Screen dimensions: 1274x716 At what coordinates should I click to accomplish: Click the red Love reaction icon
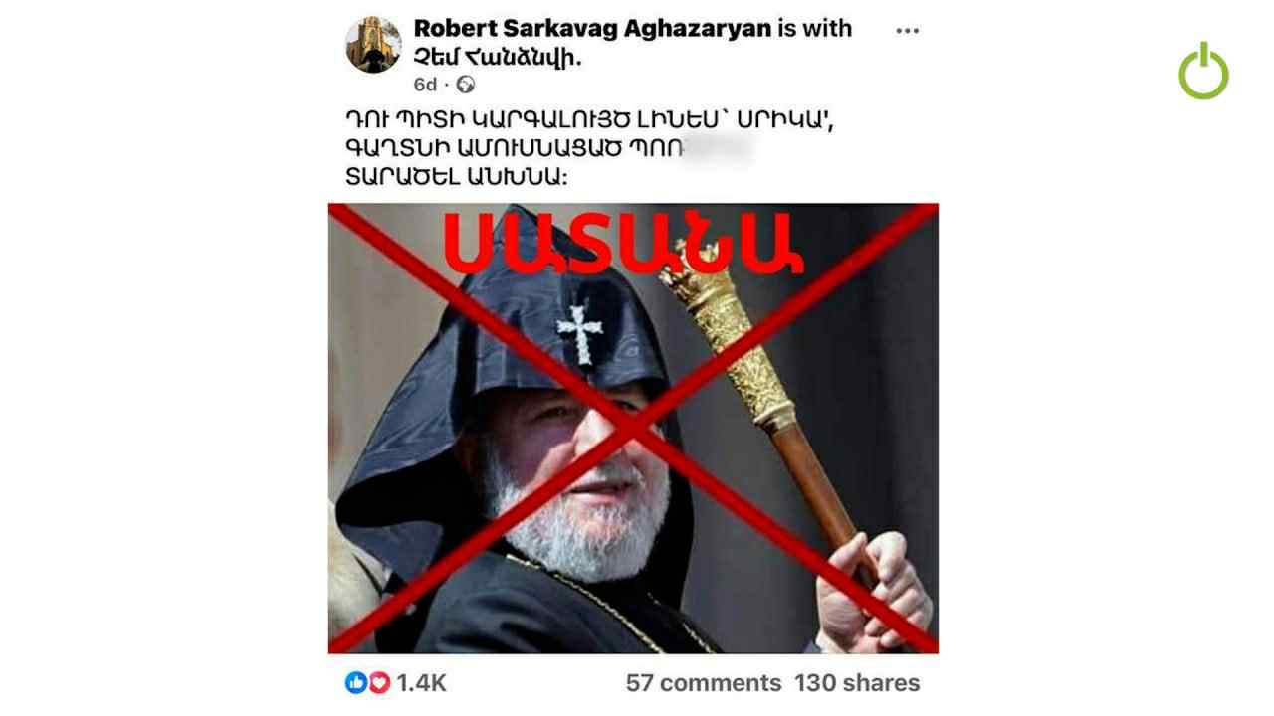379,683
